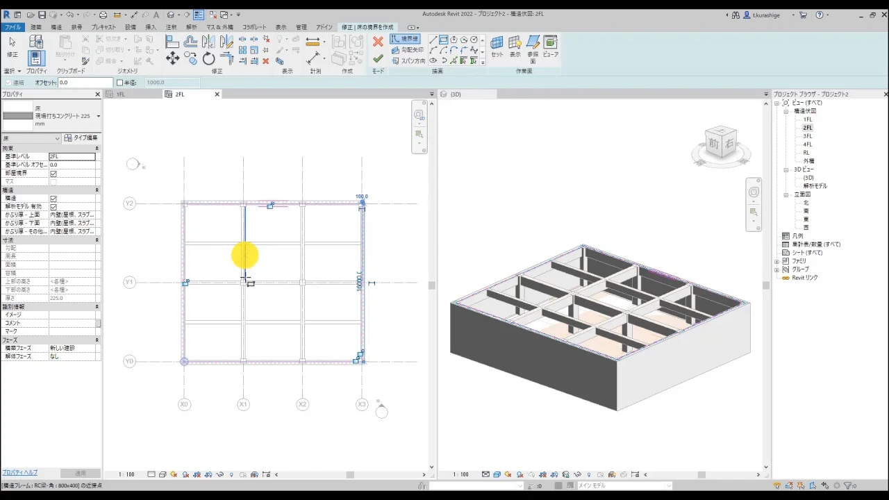Toggle the 部屋境界 checkbox

tap(53, 174)
